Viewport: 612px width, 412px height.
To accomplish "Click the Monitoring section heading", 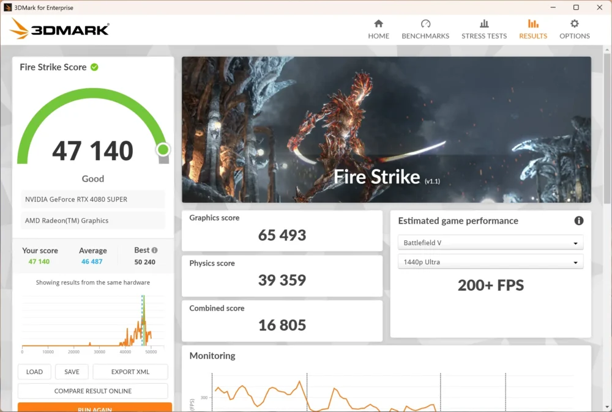I will click(212, 356).
